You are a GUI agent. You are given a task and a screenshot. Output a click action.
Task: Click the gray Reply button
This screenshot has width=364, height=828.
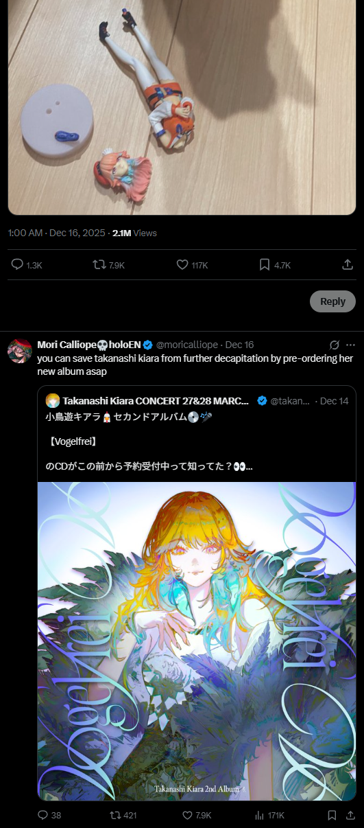(x=332, y=301)
